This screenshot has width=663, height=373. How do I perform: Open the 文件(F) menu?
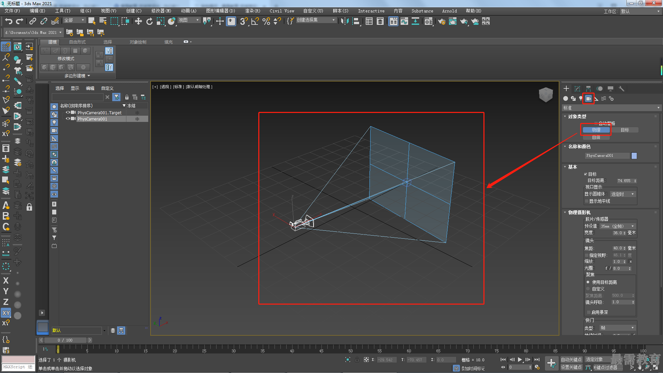[12, 11]
